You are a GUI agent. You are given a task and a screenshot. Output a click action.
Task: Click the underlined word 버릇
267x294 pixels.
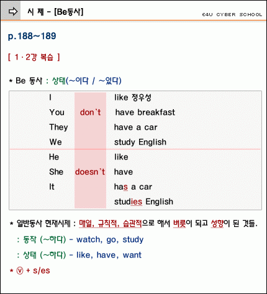tap(179, 223)
